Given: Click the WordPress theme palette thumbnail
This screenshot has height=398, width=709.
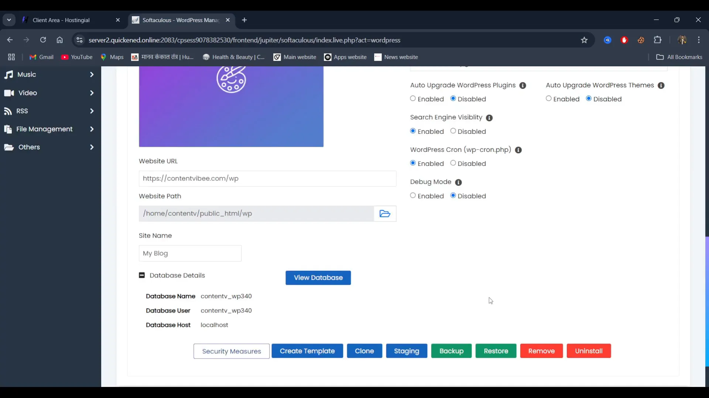Looking at the screenshot, I should (x=231, y=107).
